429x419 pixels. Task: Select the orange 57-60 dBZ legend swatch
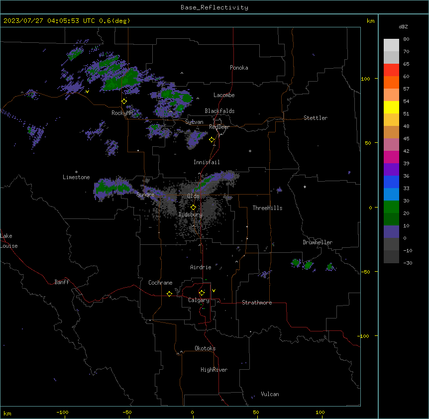pyautogui.click(x=391, y=82)
